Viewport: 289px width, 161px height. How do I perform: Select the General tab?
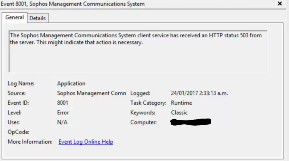tap(15, 17)
